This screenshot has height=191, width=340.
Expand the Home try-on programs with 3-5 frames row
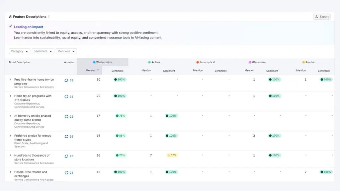10,96
